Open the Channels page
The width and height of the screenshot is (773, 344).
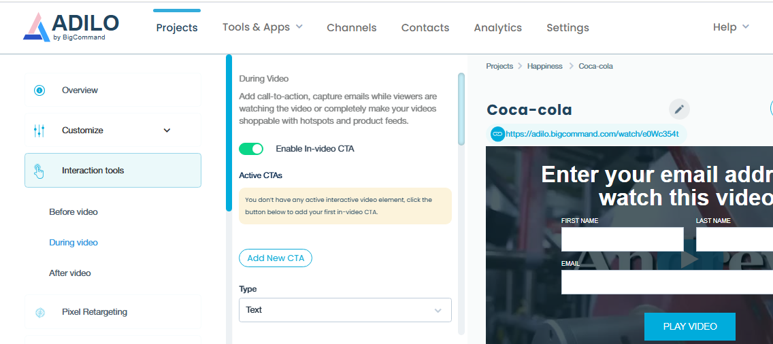[352, 28]
